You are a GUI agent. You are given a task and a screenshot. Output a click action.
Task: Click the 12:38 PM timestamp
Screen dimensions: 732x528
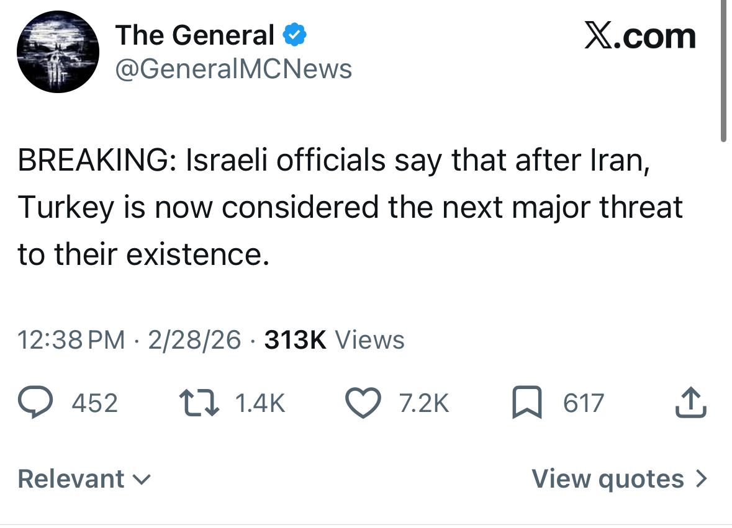pos(71,339)
